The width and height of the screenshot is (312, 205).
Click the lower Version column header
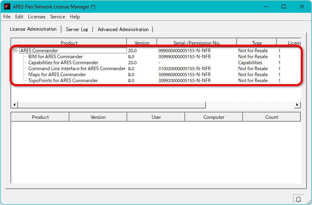coord(98,117)
